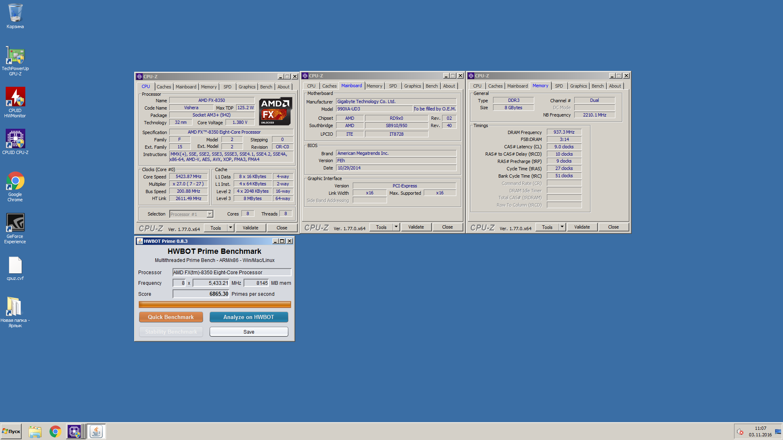Click NB Frequency value 2210.1 MHz
Image resolution: width=783 pixels, height=440 pixels.
point(595,115)
